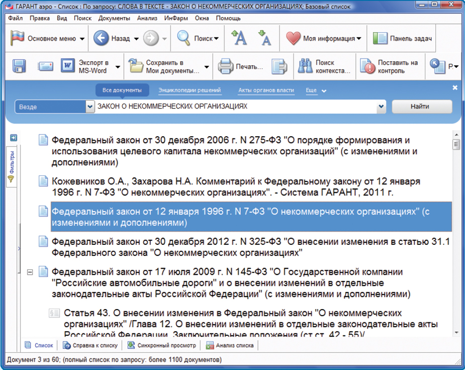Open the Документы menu
The image size is (465, 370).
tap(114, 18)
